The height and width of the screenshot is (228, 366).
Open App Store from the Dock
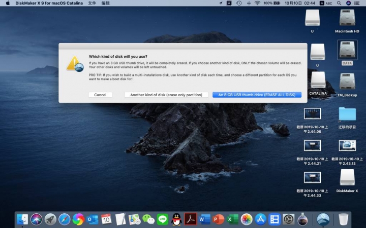pos(260,219)
